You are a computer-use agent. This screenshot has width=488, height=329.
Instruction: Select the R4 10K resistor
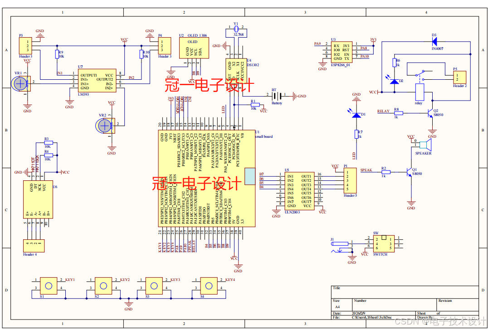tap(49, 155)
